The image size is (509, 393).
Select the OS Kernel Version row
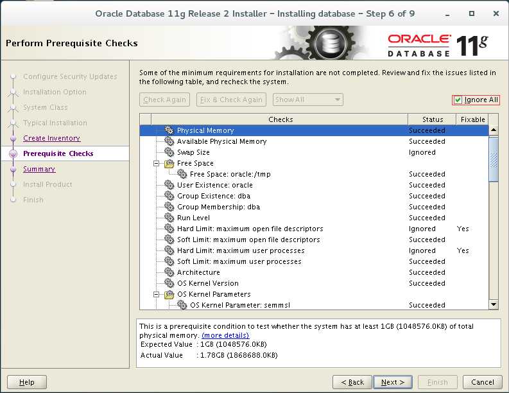click(314, 283)
